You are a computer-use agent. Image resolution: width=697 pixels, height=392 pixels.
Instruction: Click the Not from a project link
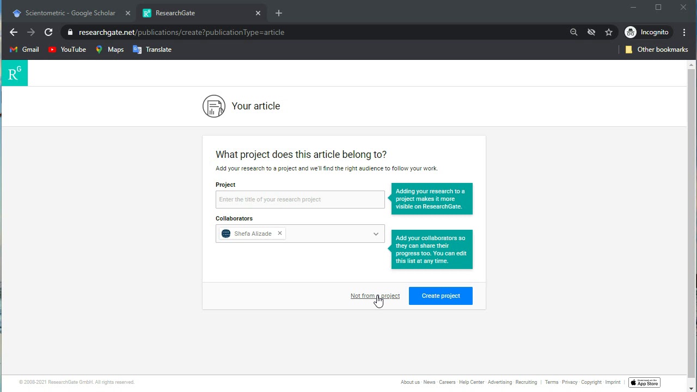coord(375,296)
